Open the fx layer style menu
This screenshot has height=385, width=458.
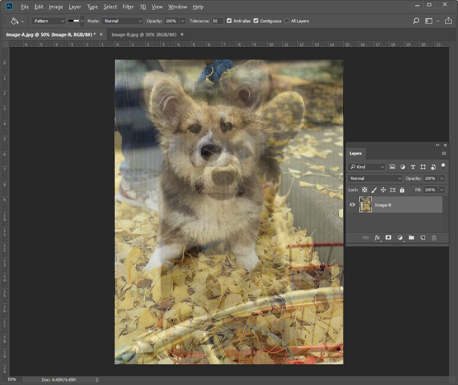point(377,238)
